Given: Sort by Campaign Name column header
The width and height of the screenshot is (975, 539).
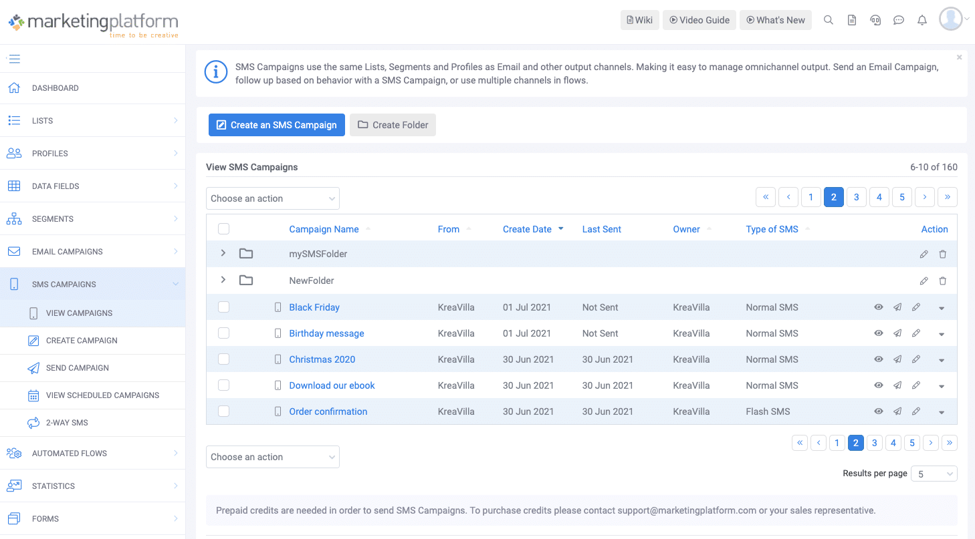Looking at the screenshot, I should pos(324,229).
